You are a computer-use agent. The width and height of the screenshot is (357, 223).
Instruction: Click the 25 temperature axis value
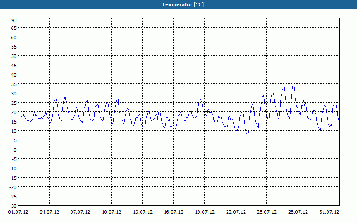(x=14, y=103)
